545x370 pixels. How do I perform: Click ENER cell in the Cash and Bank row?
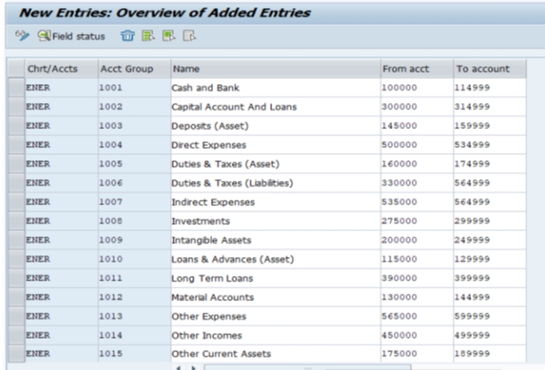(x=62, y=88)
